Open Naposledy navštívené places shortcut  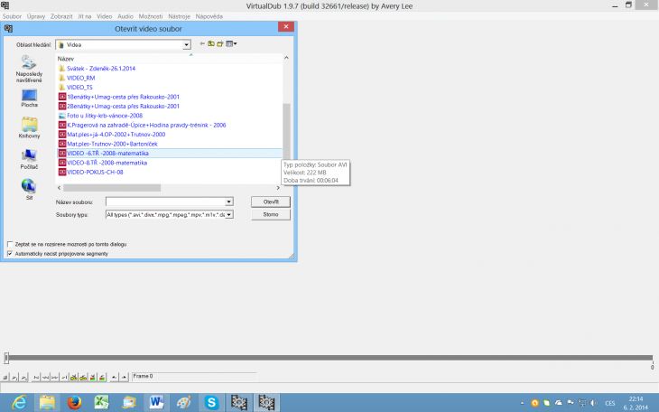[x=29, y=69]
